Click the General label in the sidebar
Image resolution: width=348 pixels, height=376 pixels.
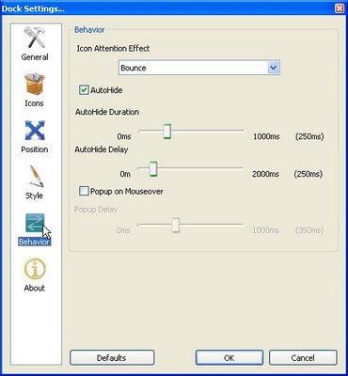[x=35, y=57]
